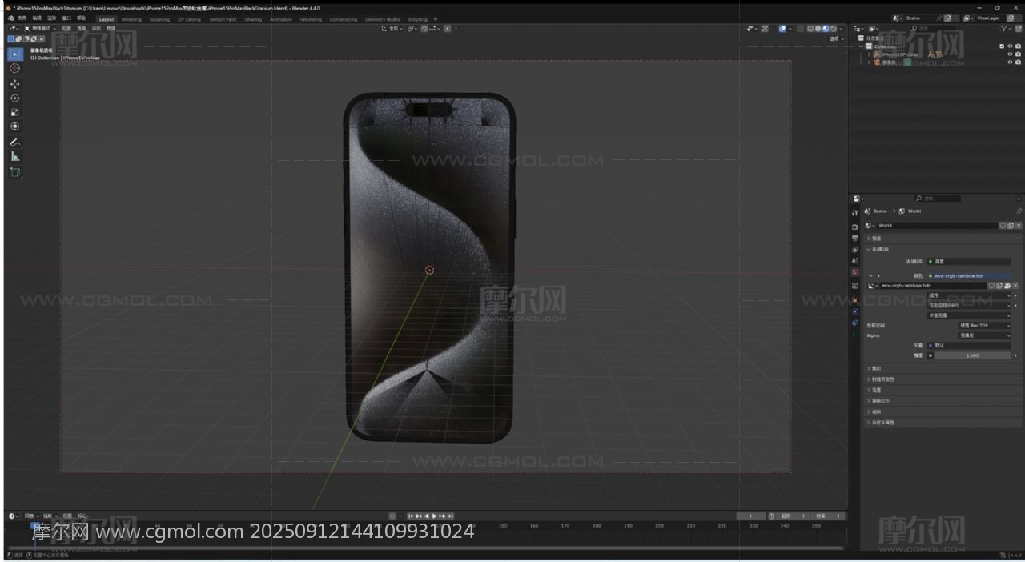The height and width of the screenshot is (562, 1025).
Task: Select the Select Box tool
Action: point(14,54)
